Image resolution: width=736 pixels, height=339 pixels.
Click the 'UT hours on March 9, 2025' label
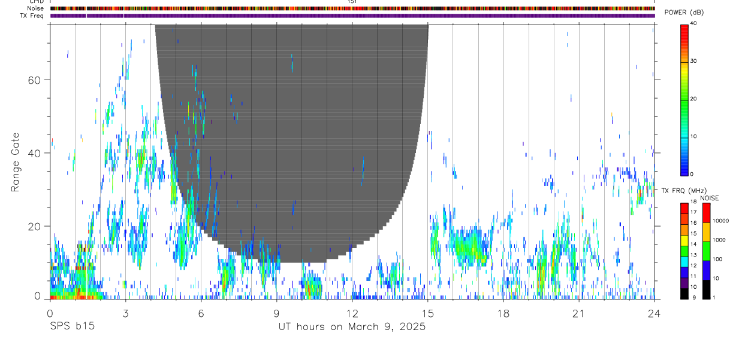352,327
